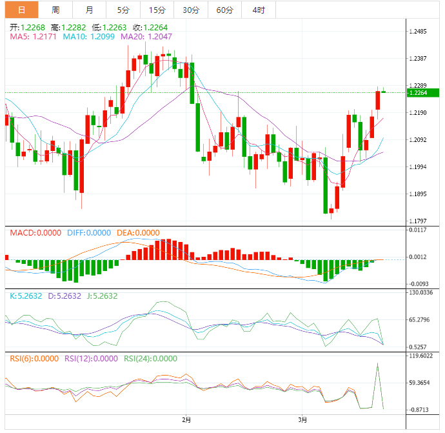Click the RSI(6) indicator label
Viewport: 445px width, 433px height.
[x=33, y=358]
